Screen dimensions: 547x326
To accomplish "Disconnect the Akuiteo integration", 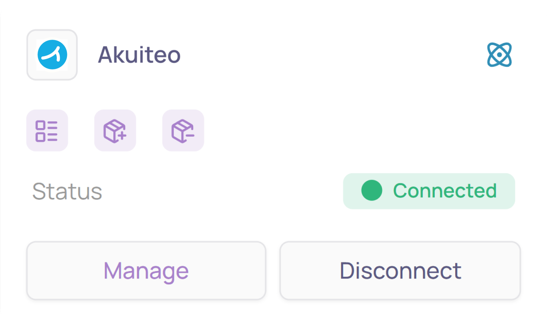I will [400, 270].
